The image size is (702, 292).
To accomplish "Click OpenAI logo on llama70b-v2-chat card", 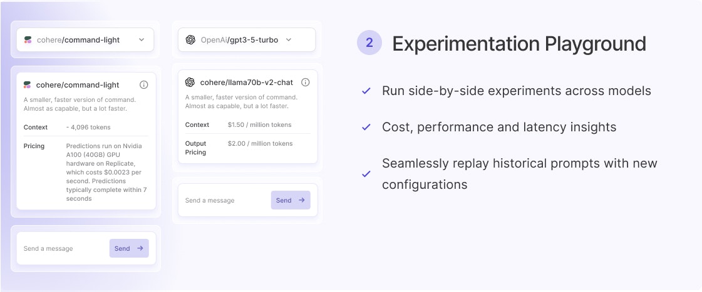I will 190,82.
